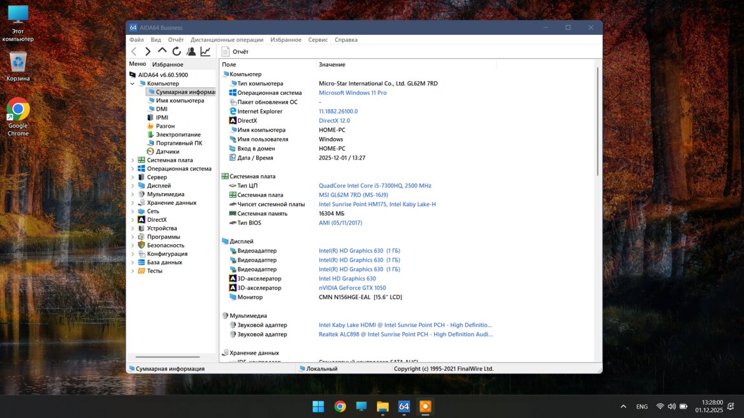Go up one level with the Up arrow

162,51
